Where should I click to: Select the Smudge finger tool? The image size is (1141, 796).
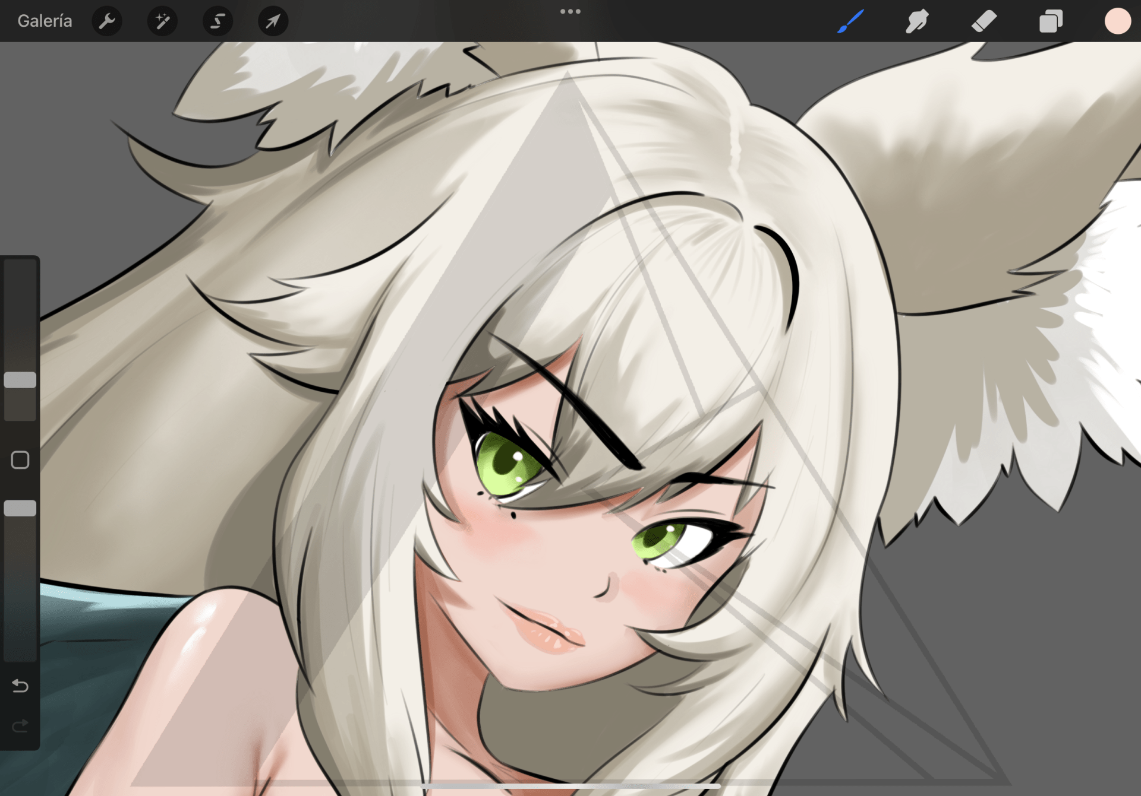pyautogui.click(x=917, y=21)
